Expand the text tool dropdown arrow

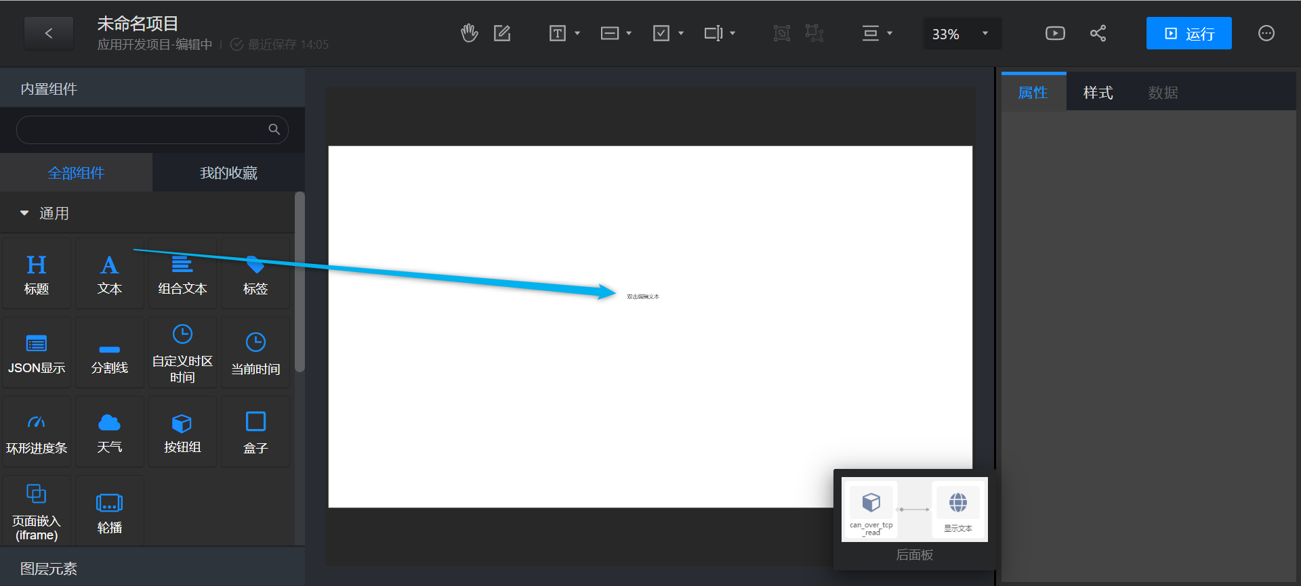[x=577, y=33]
